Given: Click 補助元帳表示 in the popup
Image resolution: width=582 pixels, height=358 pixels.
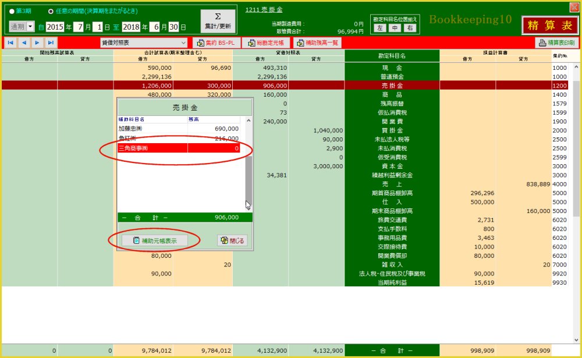Looking at the screenshot, I should (x=154, y=240).
